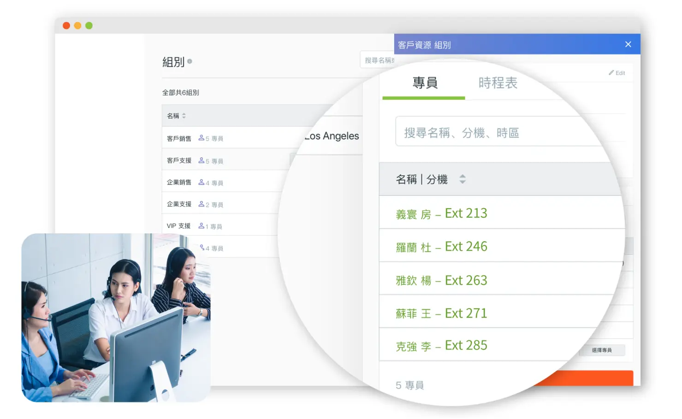Click the 選擇專員 button
The width and height of the screenshot is (682, 419).
[602, 350]
